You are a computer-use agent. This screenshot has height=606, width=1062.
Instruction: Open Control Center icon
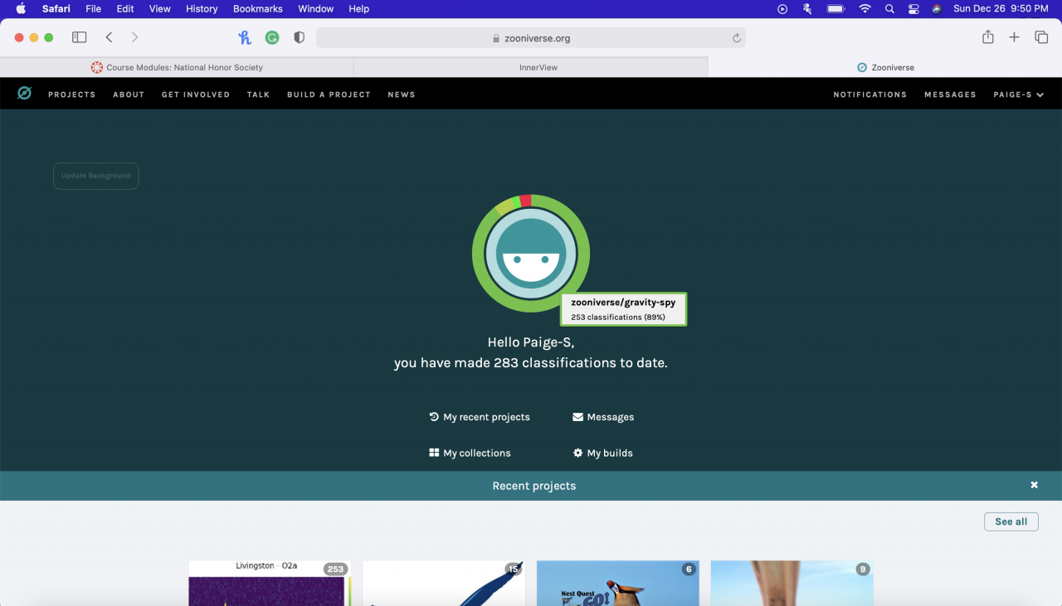[913, 8]
